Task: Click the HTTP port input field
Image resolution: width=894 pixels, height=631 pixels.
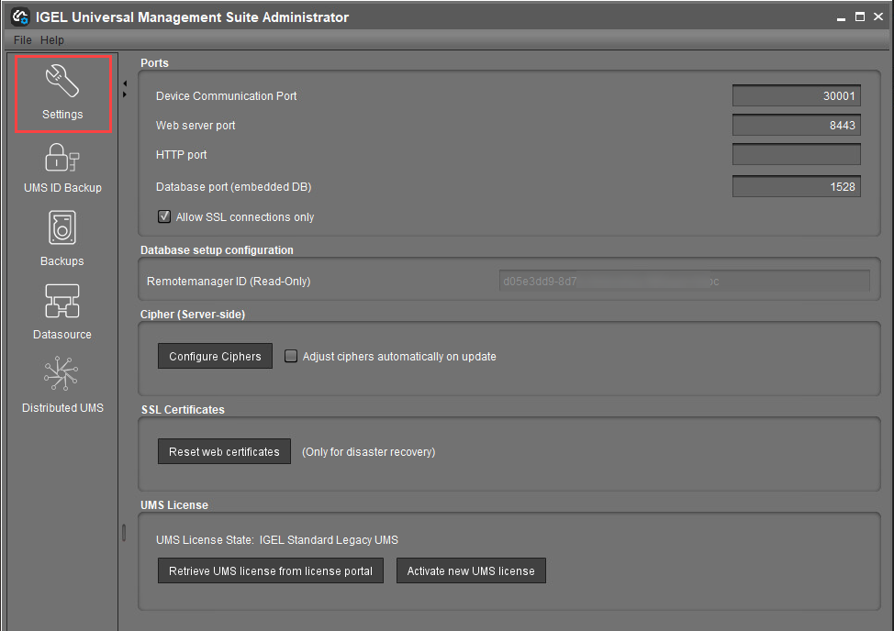Action: pos(796,154)
